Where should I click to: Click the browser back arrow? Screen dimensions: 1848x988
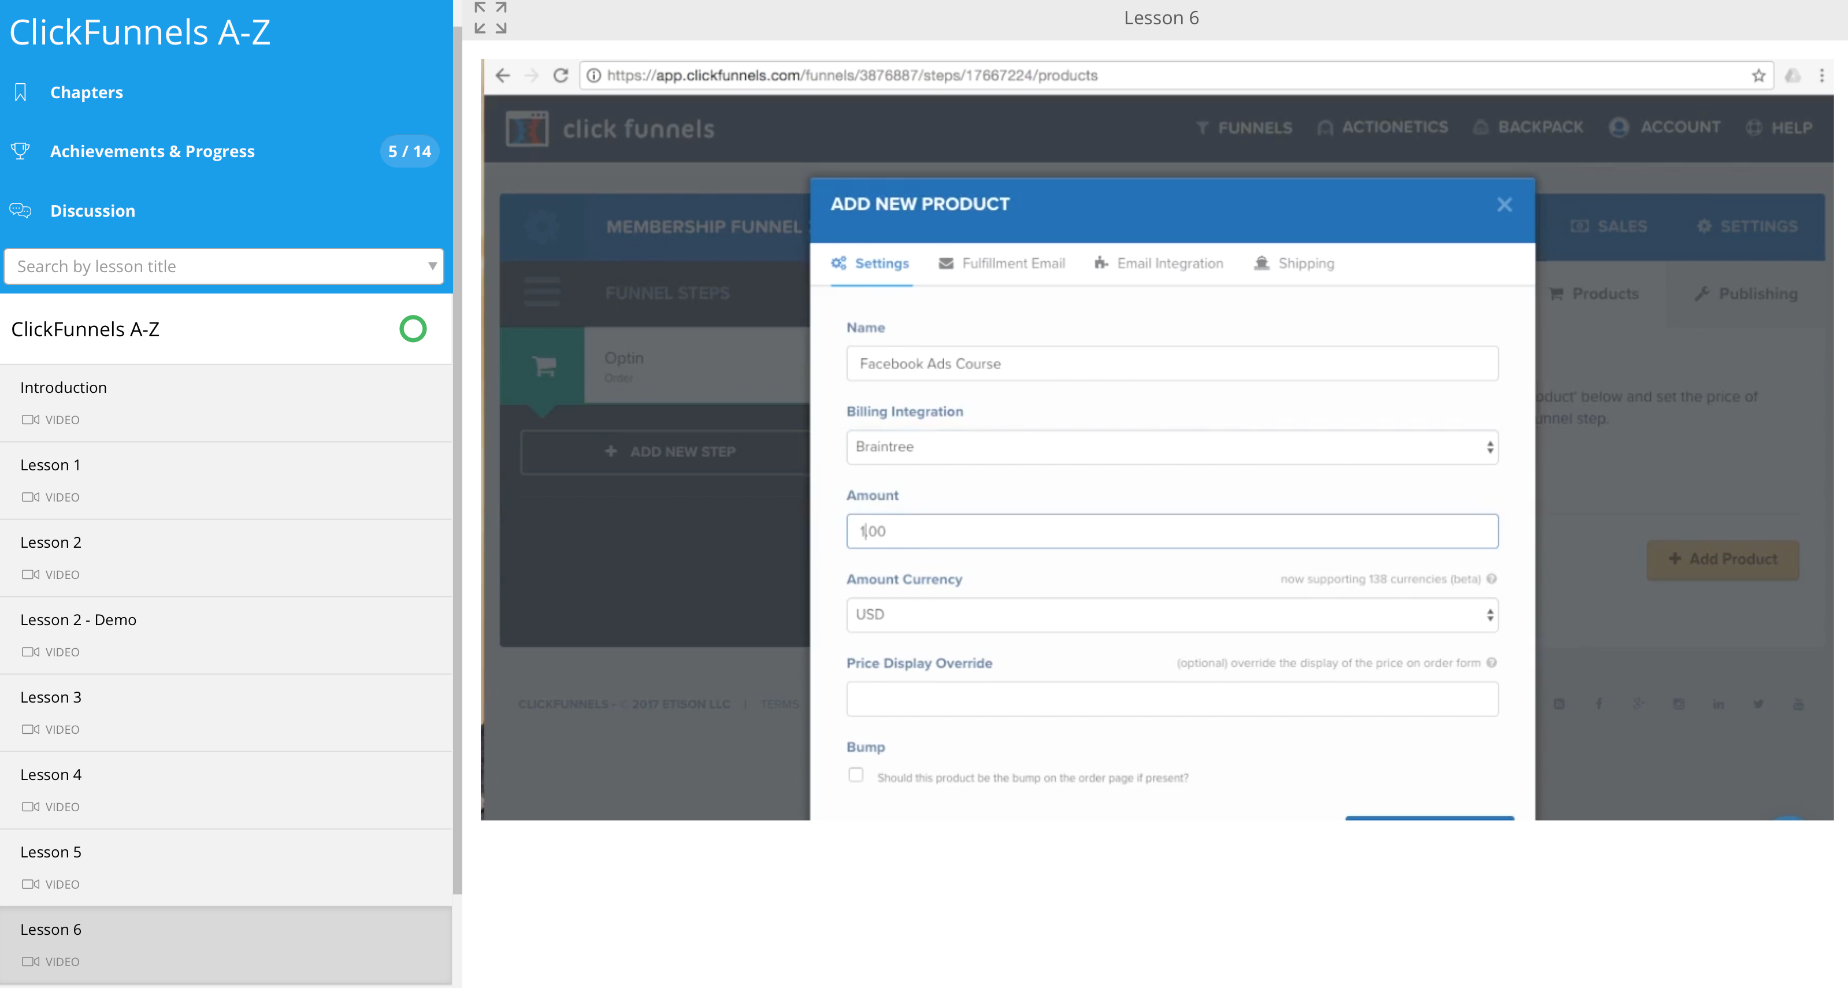coord(503,75)
